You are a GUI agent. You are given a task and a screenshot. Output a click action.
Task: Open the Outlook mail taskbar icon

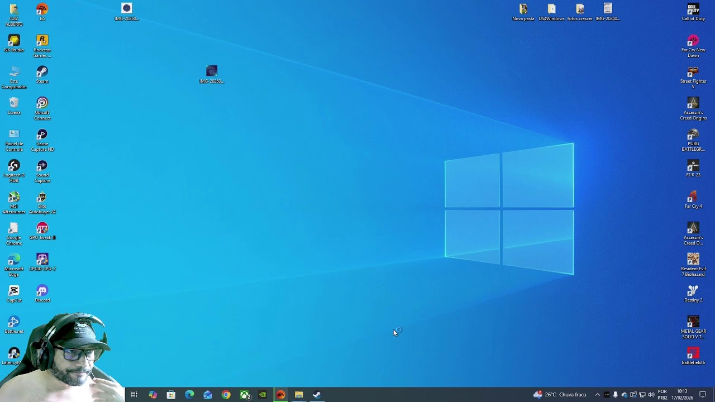tap(208, 395)
